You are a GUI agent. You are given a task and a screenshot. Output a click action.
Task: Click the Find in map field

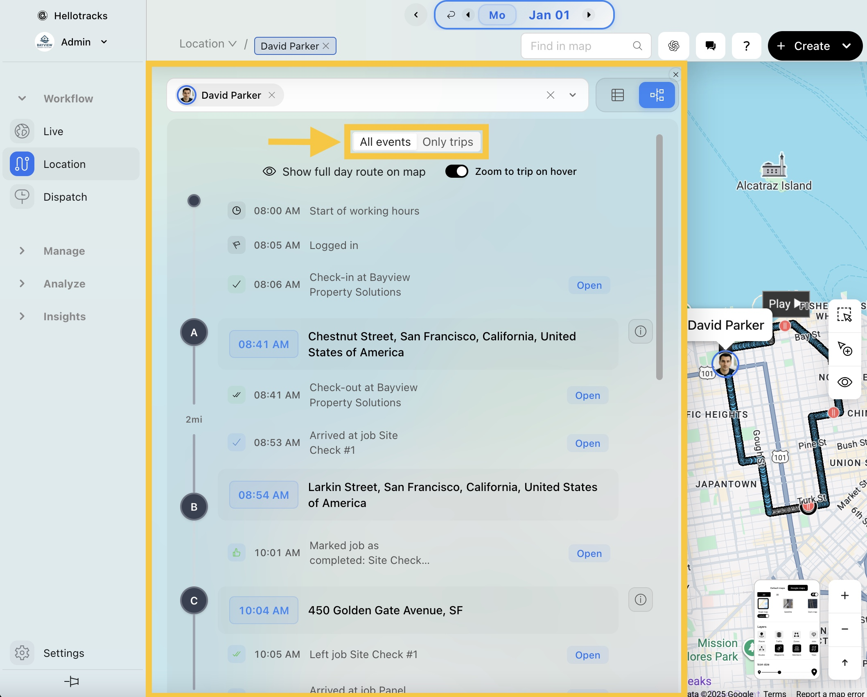(579, 46)
